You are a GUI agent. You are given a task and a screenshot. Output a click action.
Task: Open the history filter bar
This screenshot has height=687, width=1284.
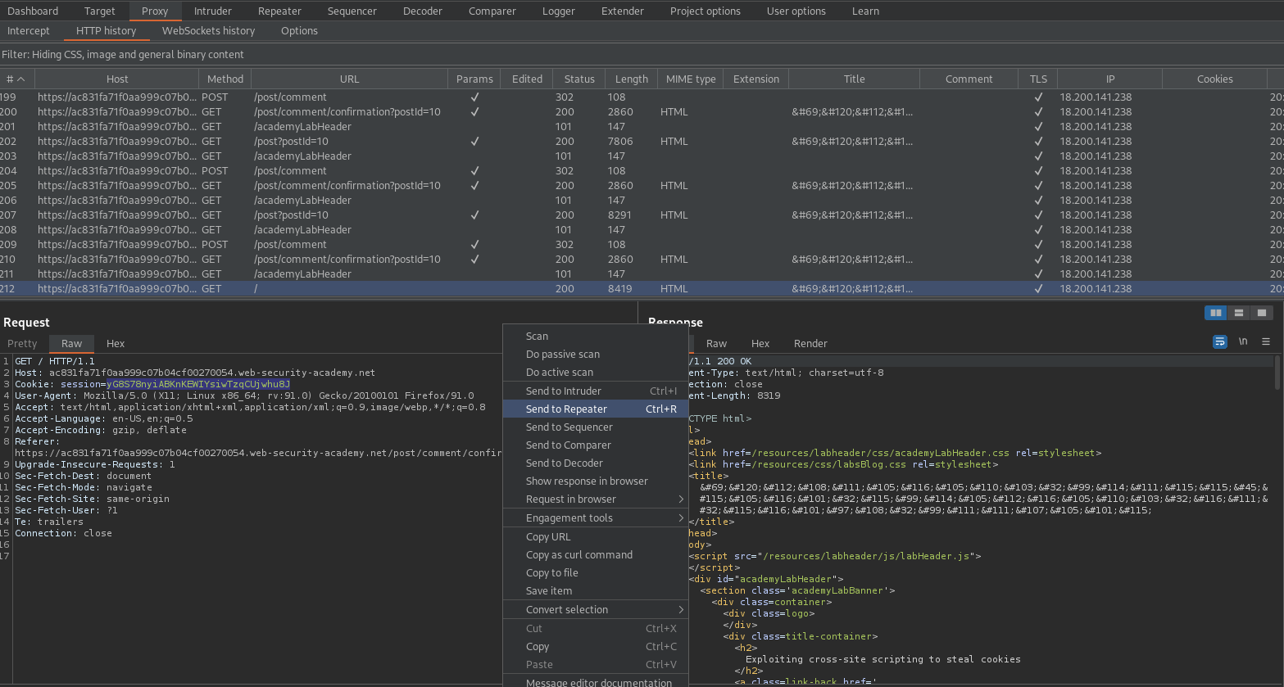point(642,55)
